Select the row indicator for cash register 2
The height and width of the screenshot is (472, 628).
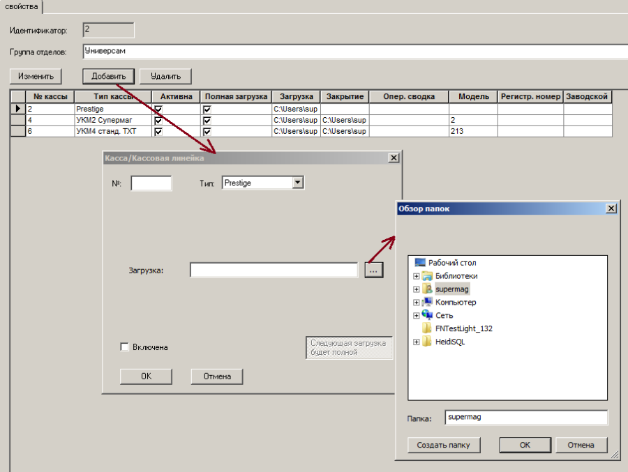click(18, 109)
